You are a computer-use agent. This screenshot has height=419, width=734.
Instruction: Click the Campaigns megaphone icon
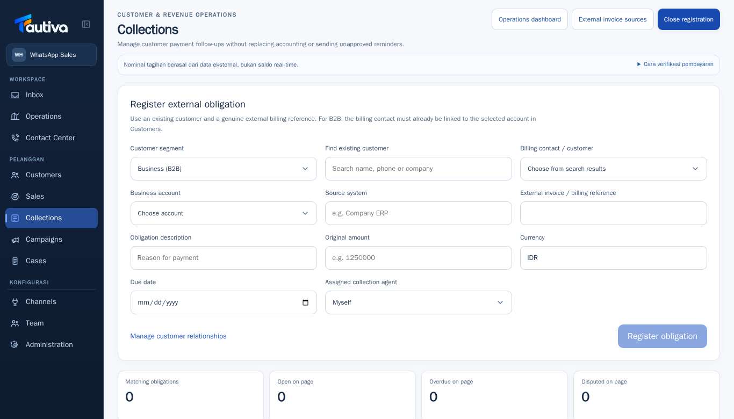[x=15, y=240]
